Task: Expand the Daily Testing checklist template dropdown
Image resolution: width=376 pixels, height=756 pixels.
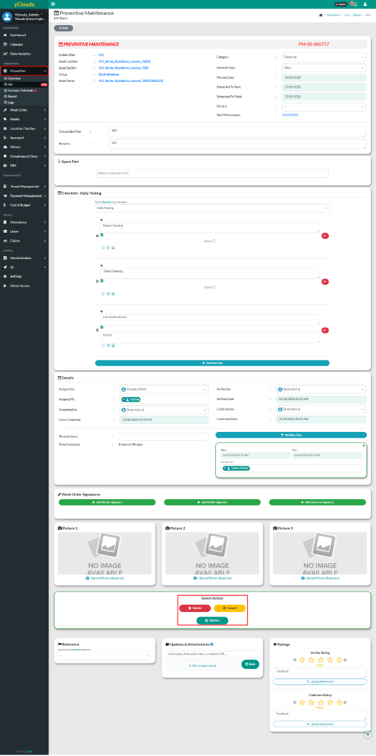Action: pos(212,207)
